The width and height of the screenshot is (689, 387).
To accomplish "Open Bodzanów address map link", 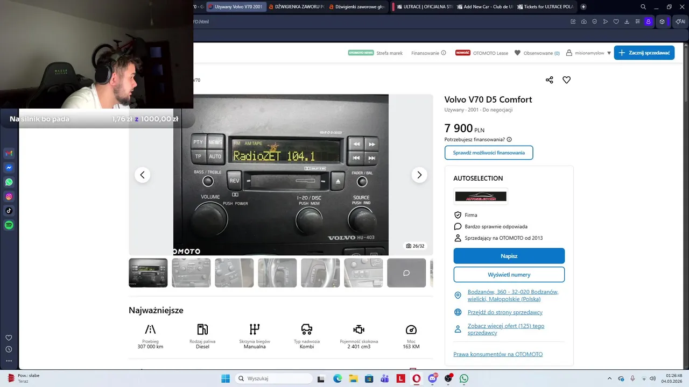I will [x=513, y=295].
